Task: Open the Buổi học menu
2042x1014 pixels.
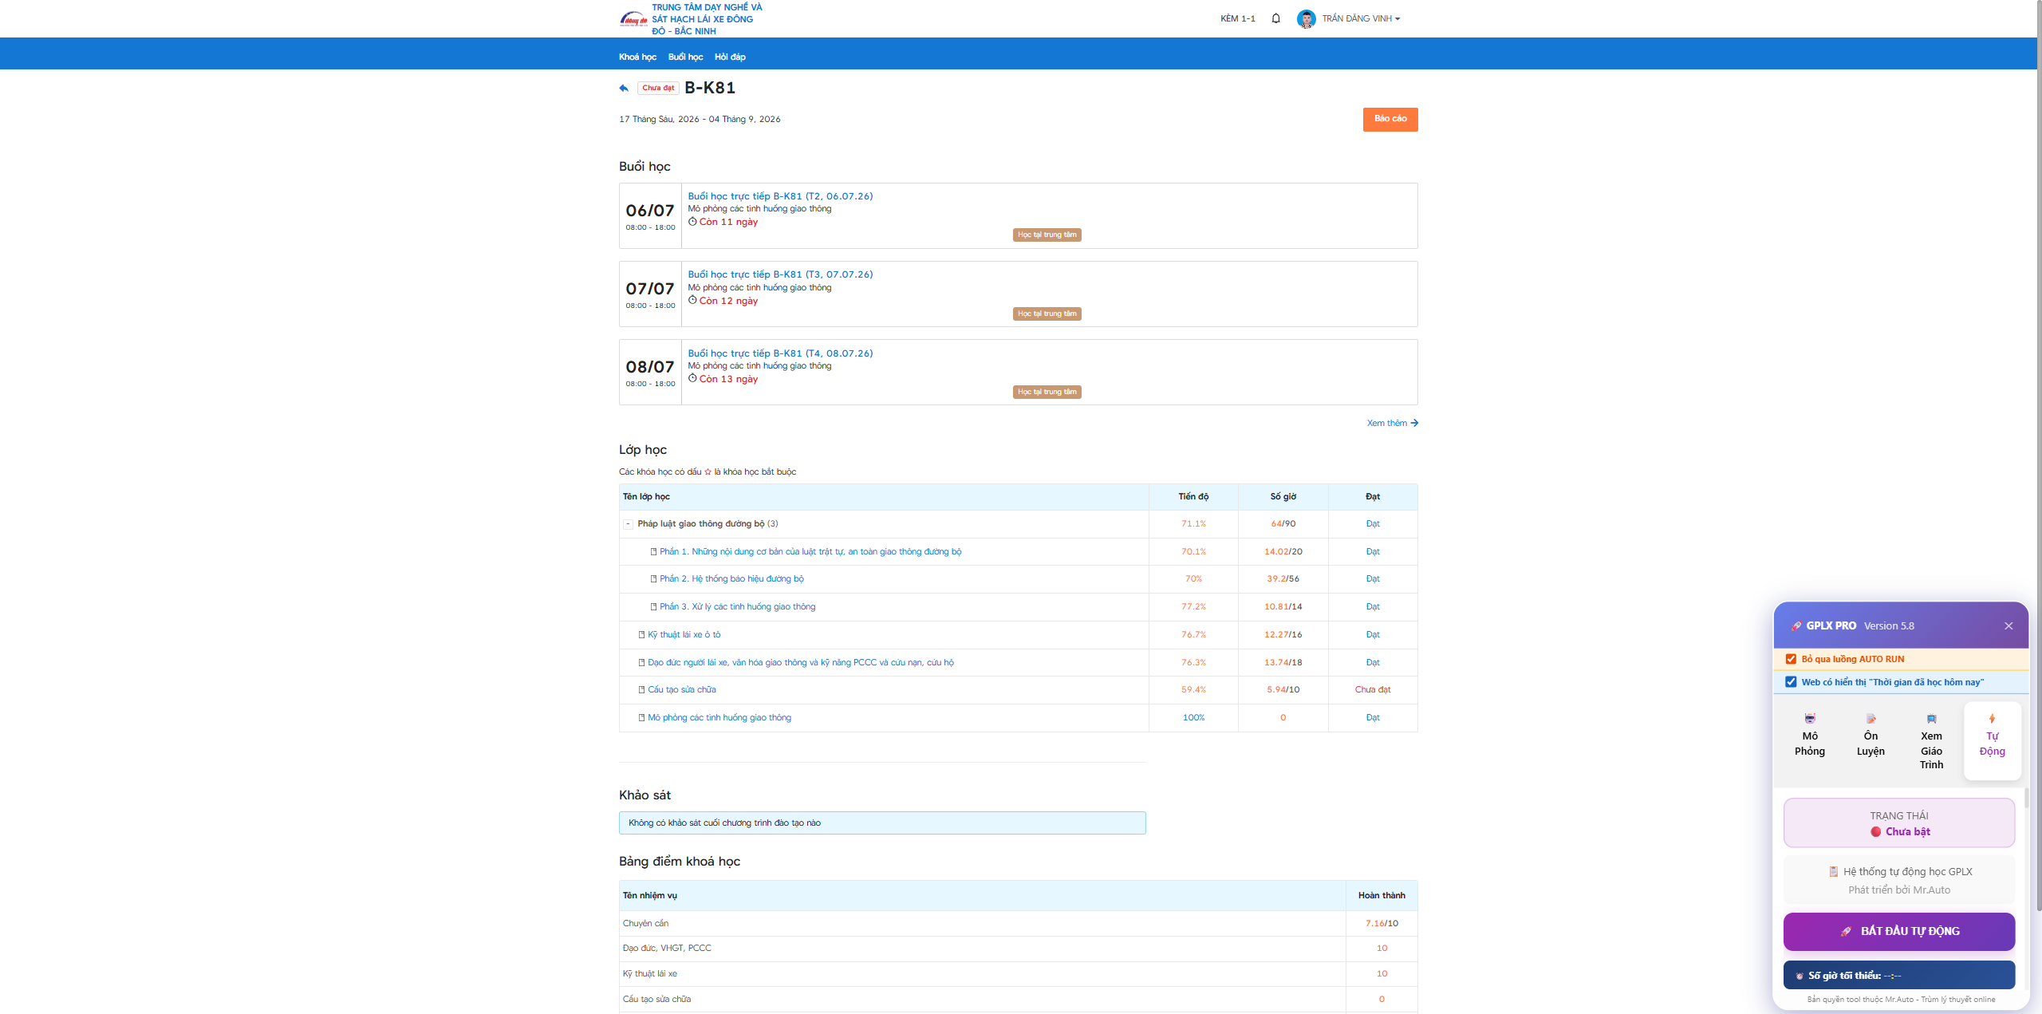Action: (685, 57)
